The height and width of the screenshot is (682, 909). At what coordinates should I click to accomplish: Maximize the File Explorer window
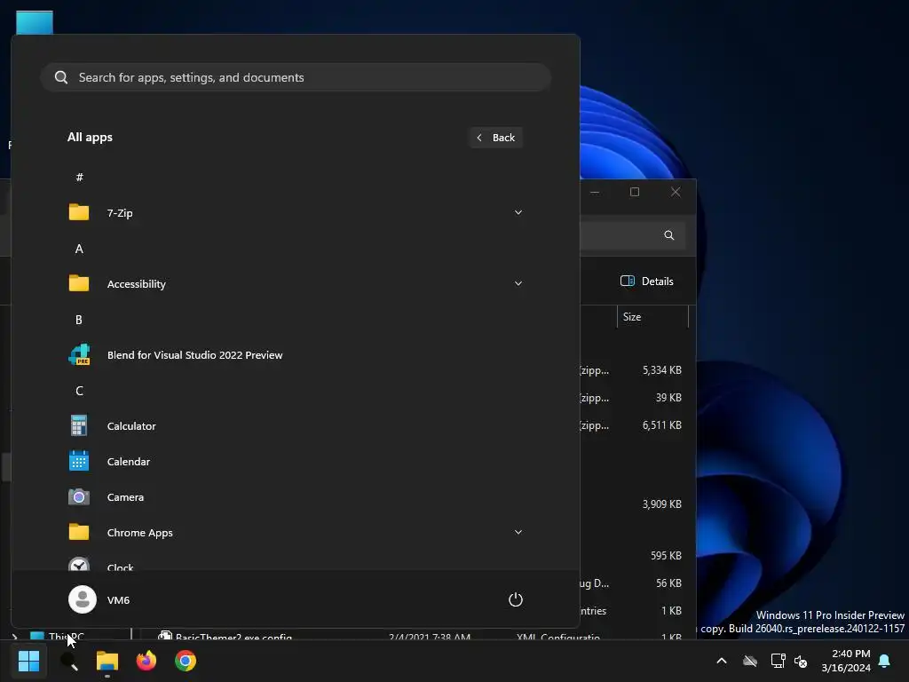point(635,192)
